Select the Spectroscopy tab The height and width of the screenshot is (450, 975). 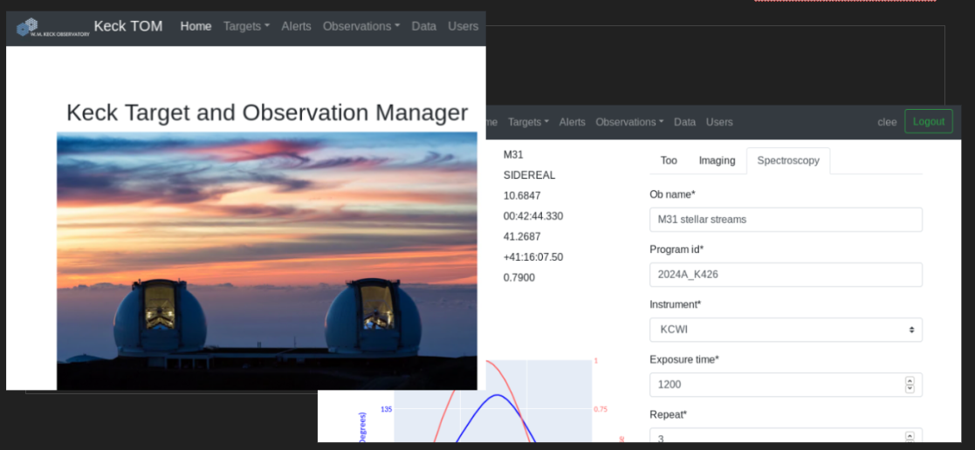click(787, 160)
